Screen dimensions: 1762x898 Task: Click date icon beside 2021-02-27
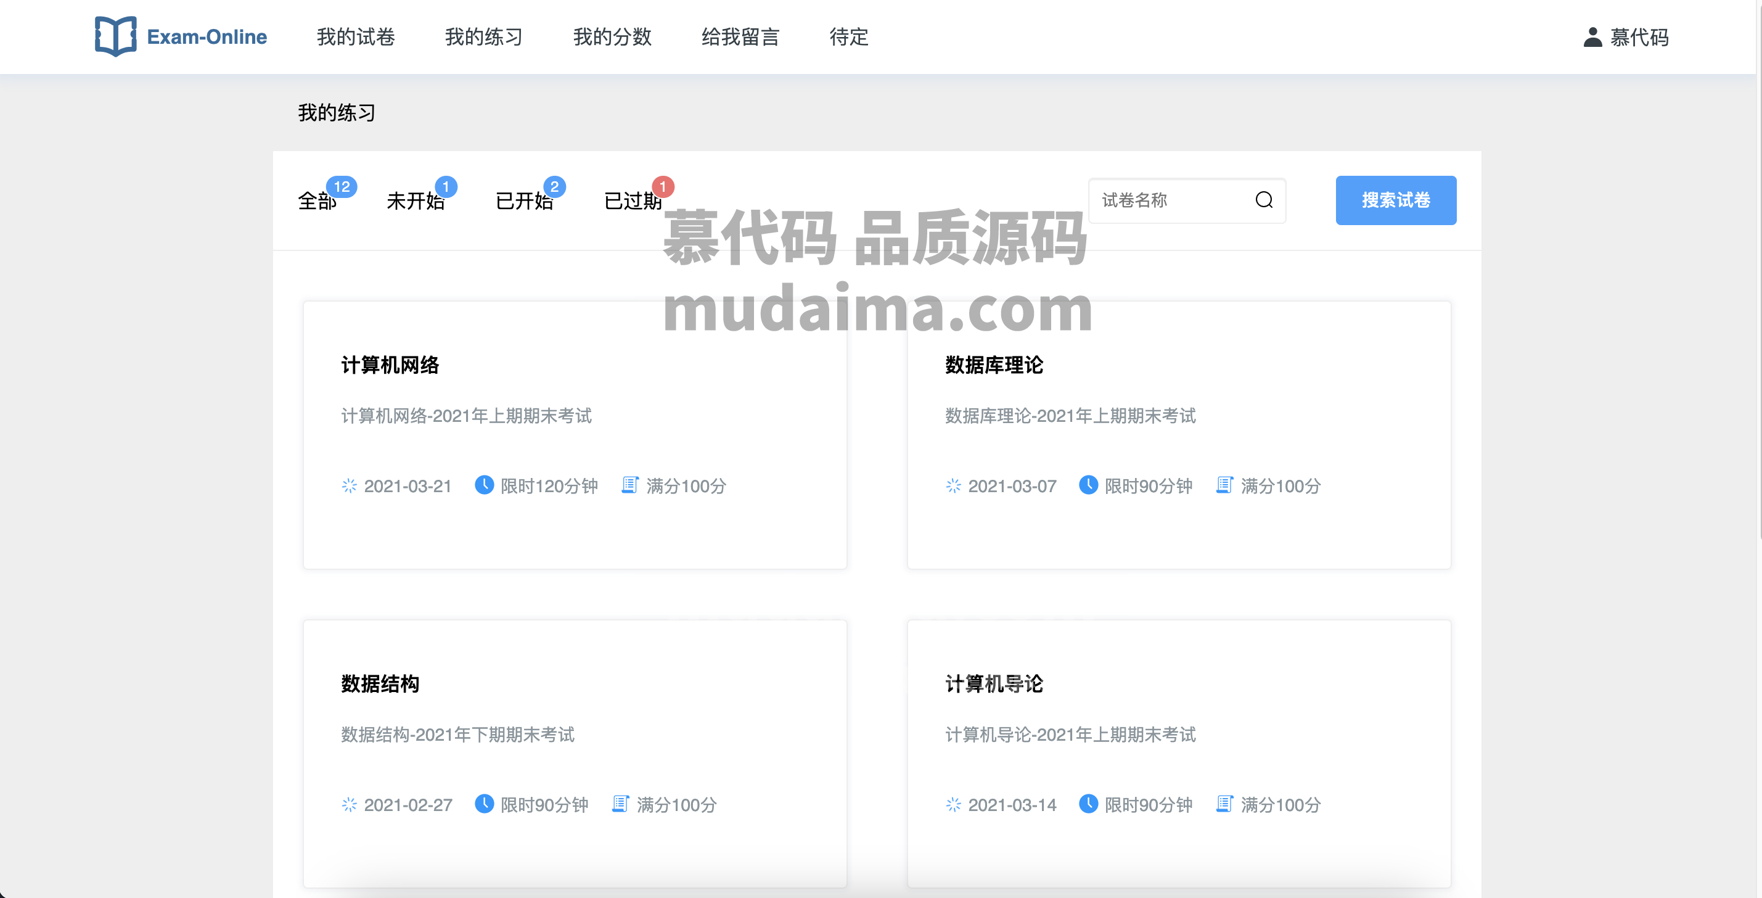click(349, 805)
